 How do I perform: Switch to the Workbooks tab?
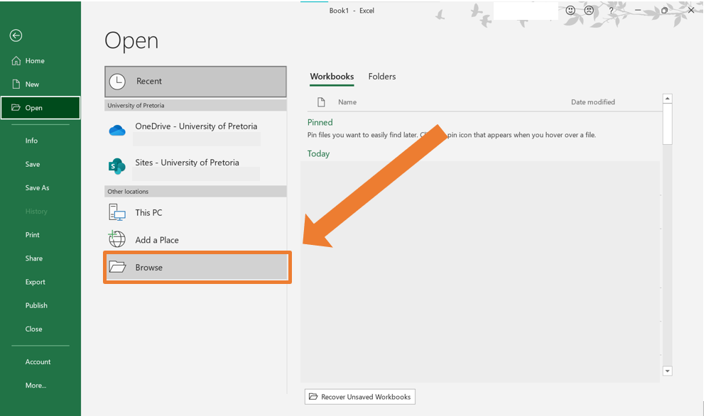click(332, 77)
